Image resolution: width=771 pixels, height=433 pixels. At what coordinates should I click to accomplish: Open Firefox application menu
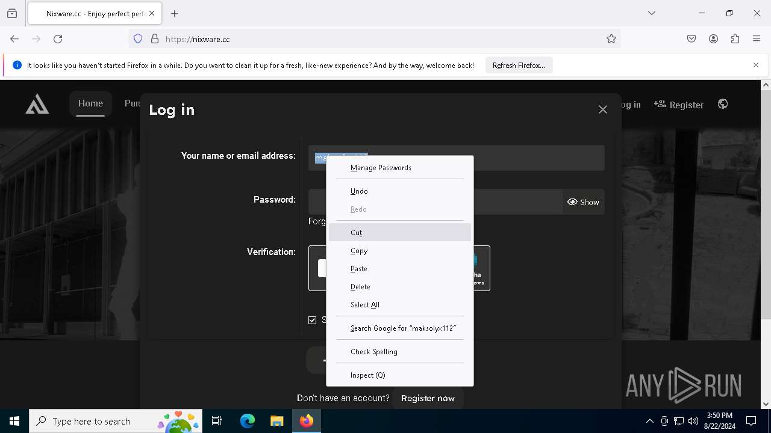point(757,39)
